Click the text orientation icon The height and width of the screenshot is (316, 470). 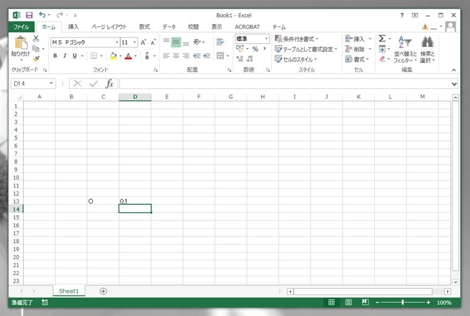pyautogui.click(x=197, y=42)
